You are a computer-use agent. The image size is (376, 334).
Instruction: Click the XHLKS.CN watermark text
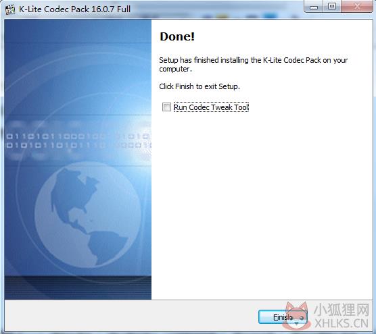pos(342,323)
